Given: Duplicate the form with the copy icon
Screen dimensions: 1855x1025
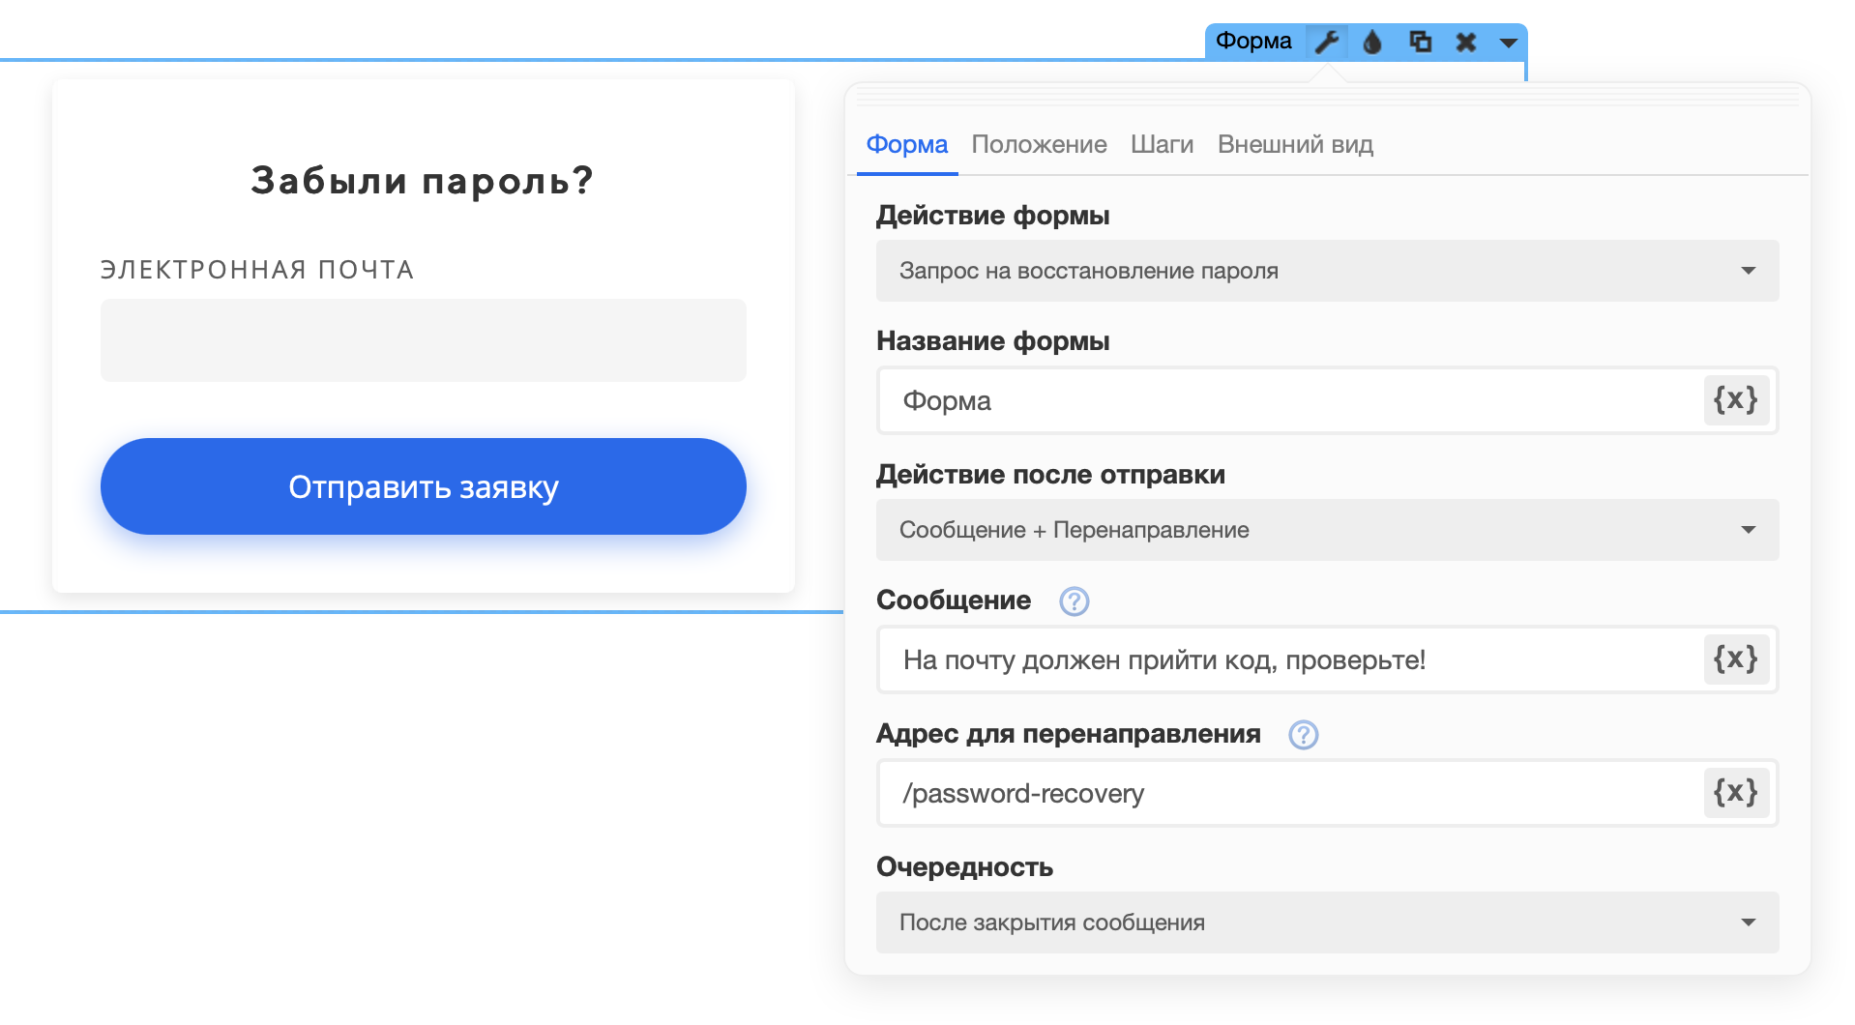Looking at the screenshot, I should pyautogui.click(x=1420, y=42).
